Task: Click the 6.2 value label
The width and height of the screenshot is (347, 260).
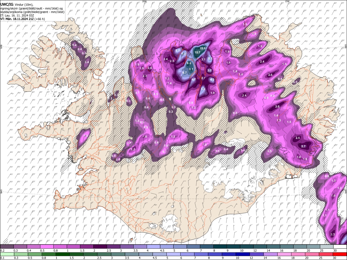Action: (184, 54)
